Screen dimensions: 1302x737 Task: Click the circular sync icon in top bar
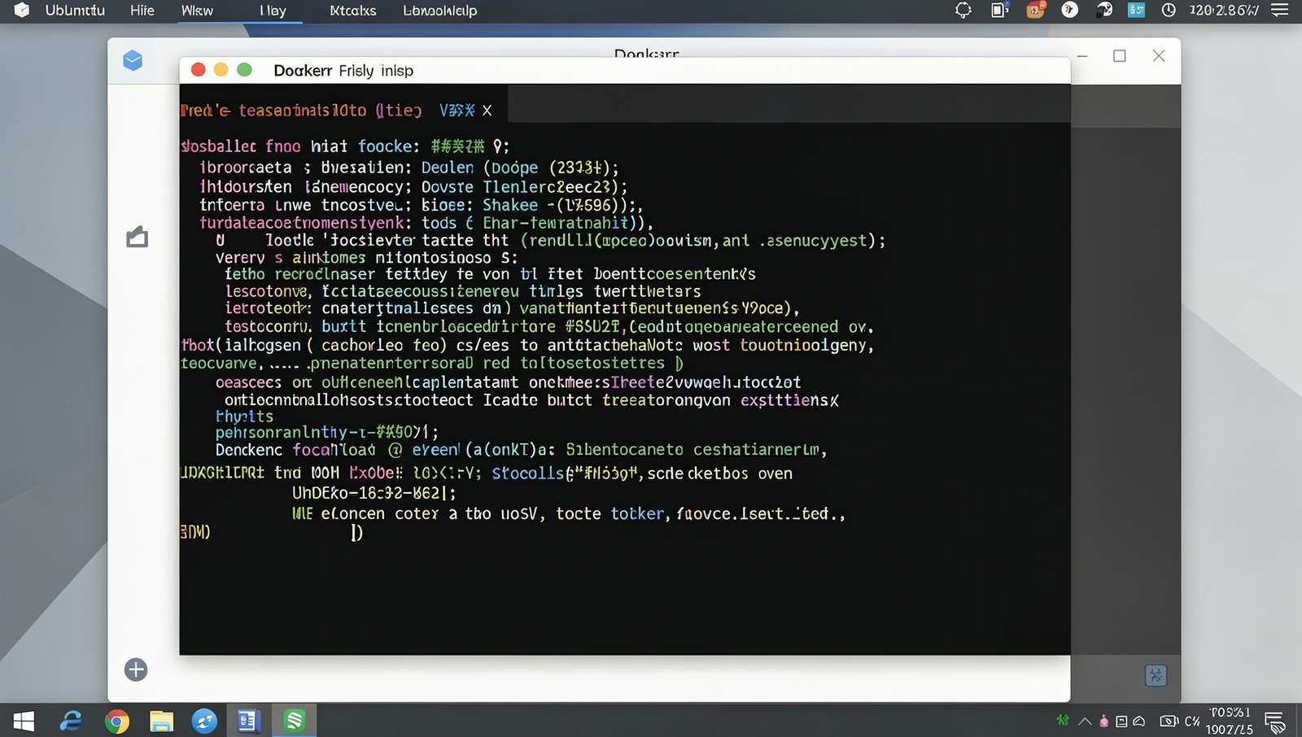(x=963, y=11)
